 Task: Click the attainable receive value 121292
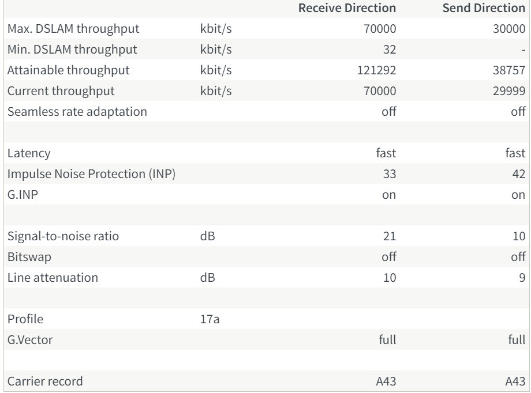point(376,70)
